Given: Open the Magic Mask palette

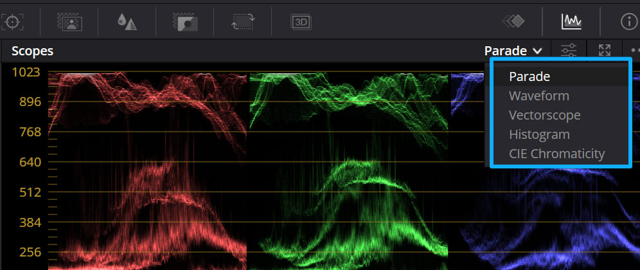Looking at the screenshot, I should click(70, 22).
